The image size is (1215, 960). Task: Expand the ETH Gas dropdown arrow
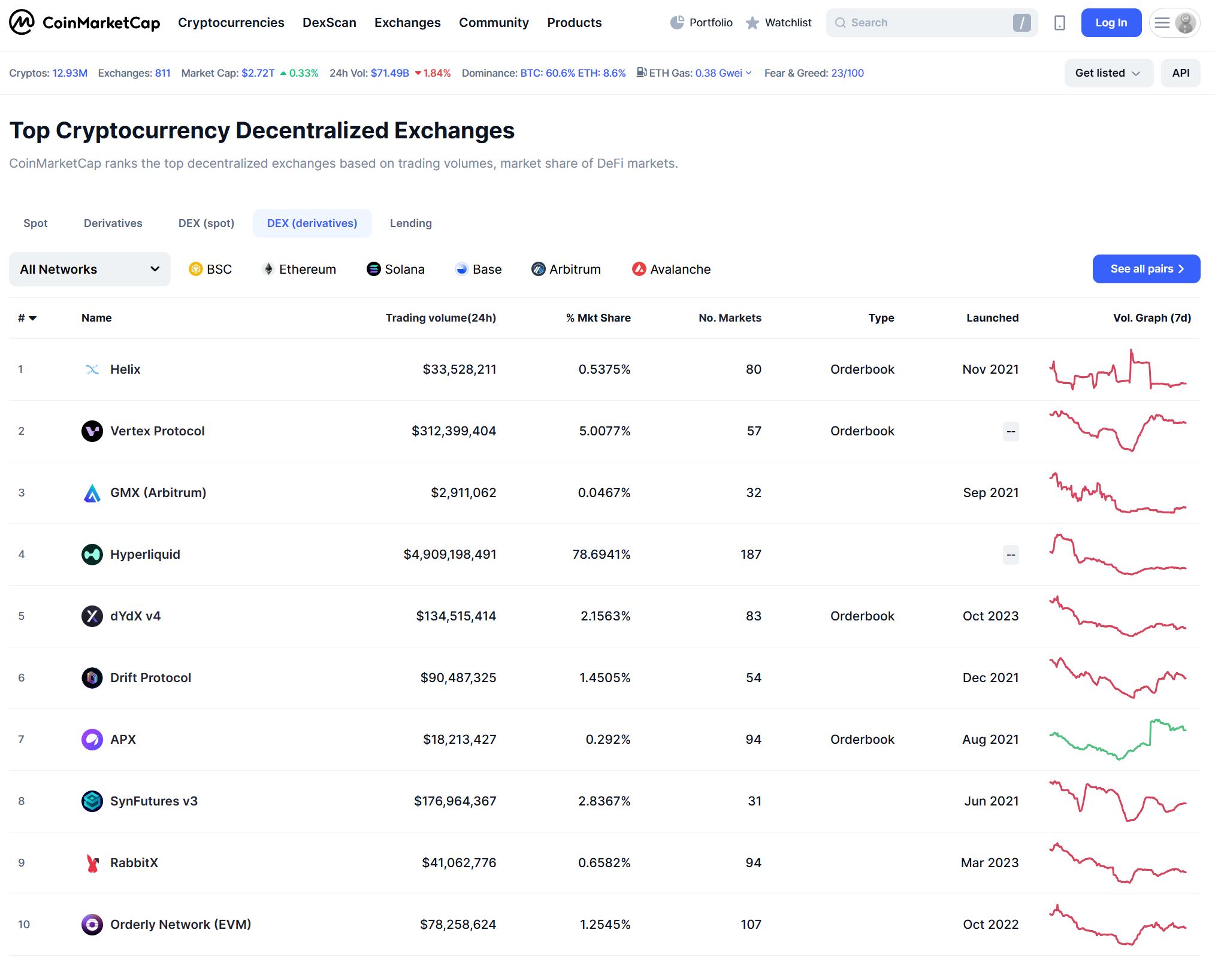click(x=748, y=73)
